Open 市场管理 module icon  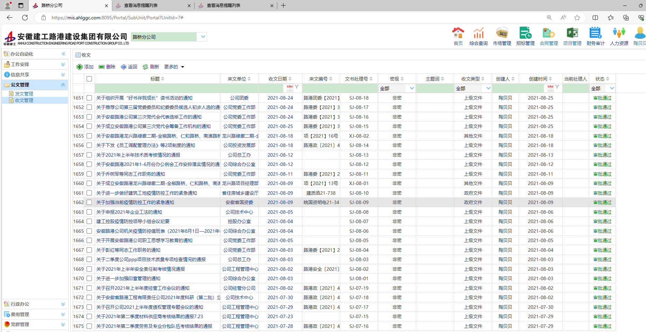point(502,34)
